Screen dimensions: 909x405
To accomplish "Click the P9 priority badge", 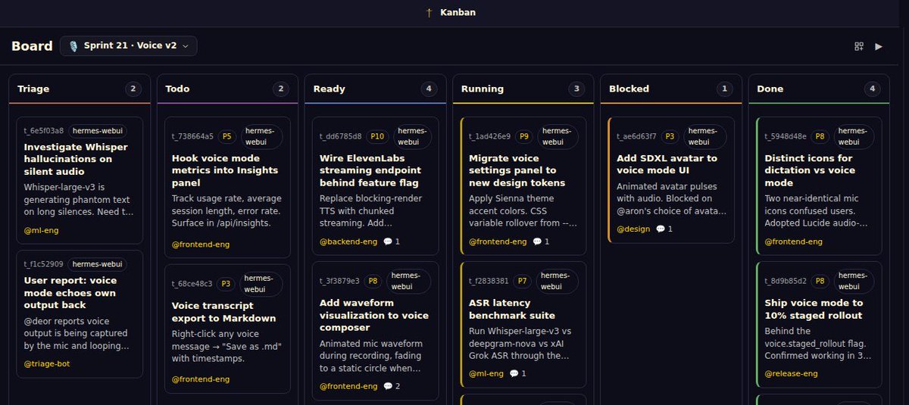I will point(524,136).
